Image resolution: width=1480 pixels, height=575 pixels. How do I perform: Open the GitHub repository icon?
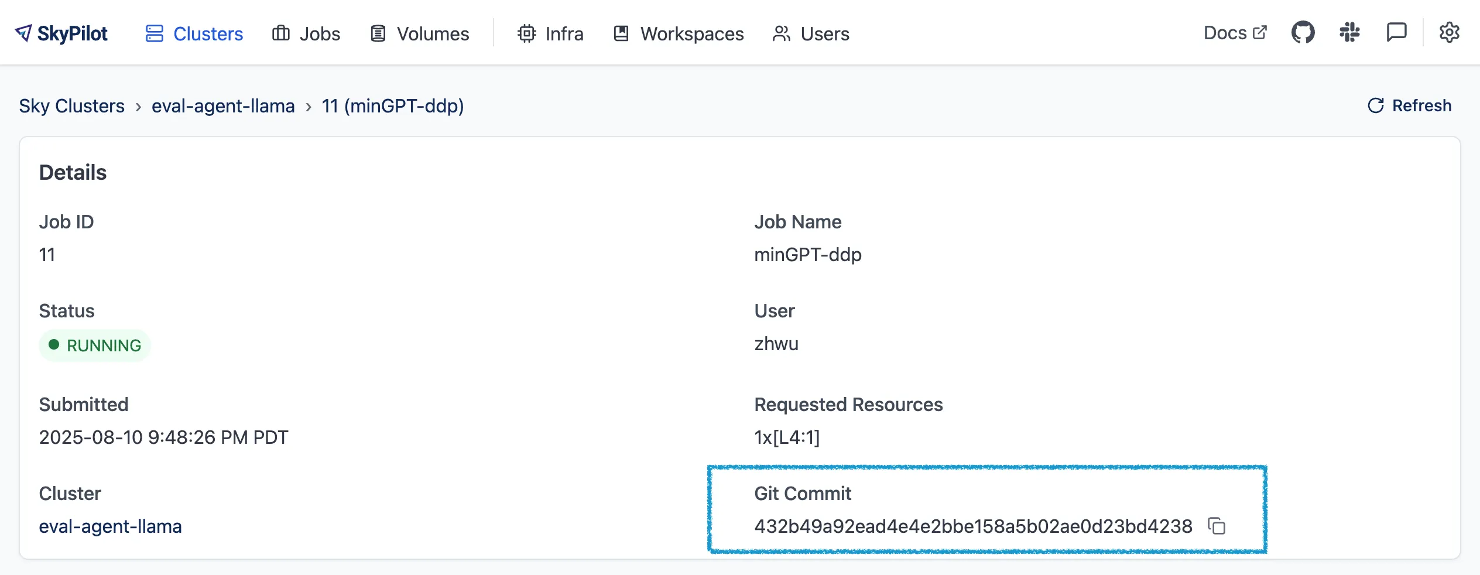1303,32
